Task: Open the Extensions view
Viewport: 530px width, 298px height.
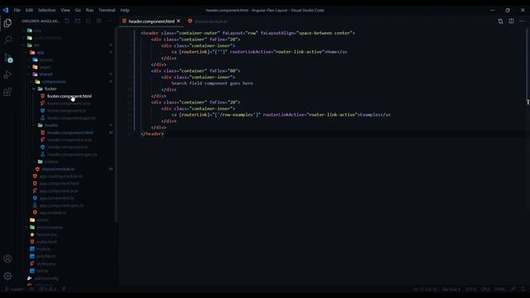Action: pos(7,92)
